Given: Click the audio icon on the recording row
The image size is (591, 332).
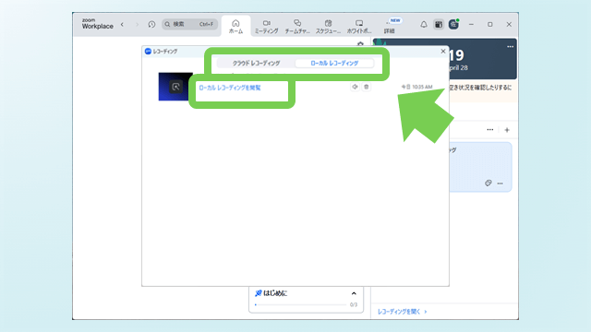Looking at the screenshot, I should 355,87.
